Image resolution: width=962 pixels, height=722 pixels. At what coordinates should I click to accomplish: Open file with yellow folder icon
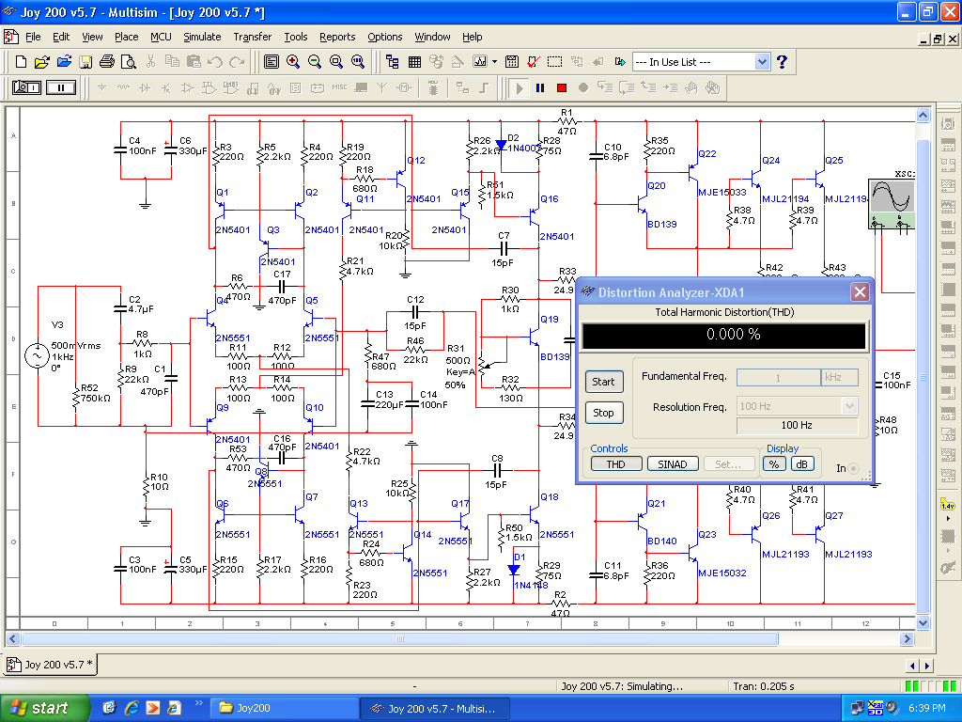tap(41, 62)
